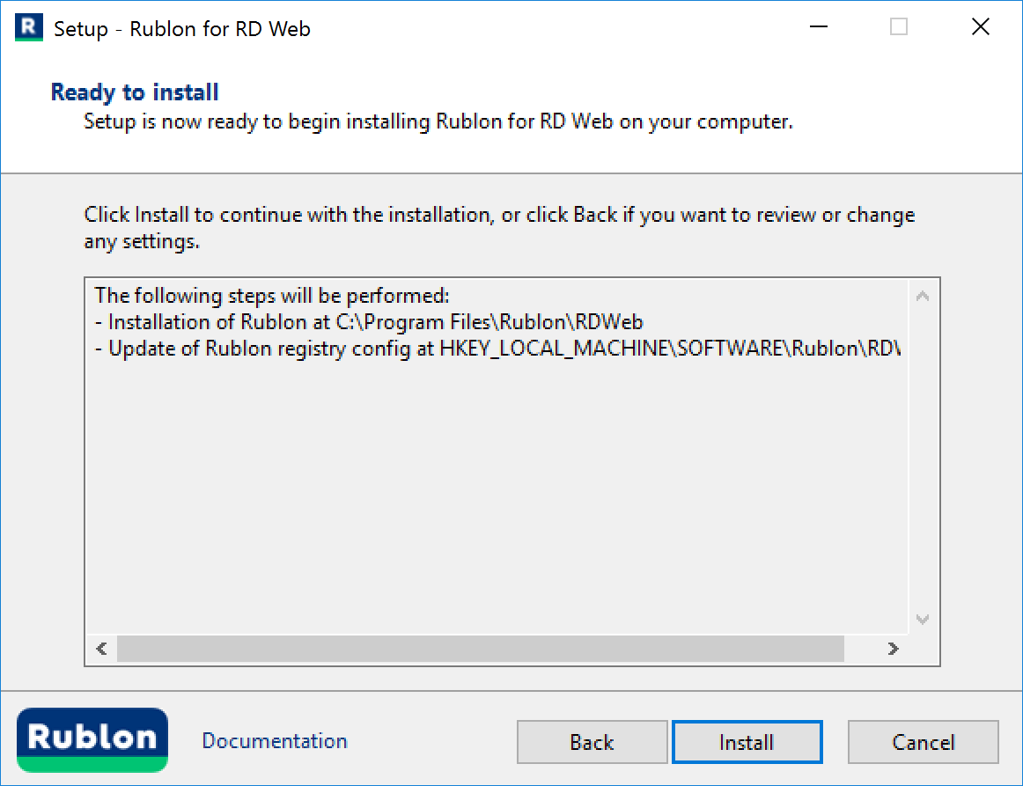
Task: Close the Rublon for RD Web setup window
Action: click(980, 27)
